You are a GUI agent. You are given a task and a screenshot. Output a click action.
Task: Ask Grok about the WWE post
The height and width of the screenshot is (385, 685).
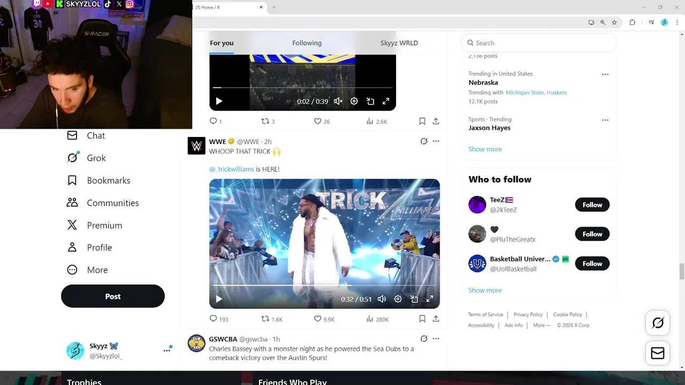click(424, 141)
